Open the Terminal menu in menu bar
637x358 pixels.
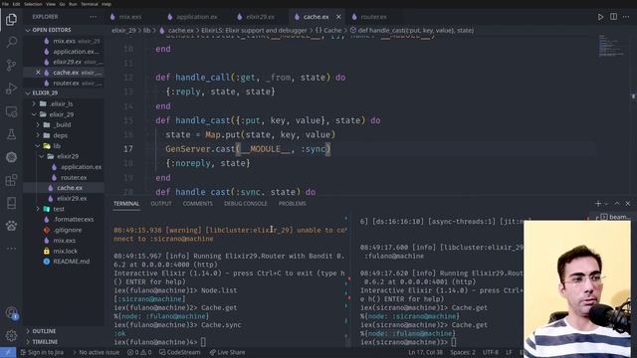(x=90, y=4)
